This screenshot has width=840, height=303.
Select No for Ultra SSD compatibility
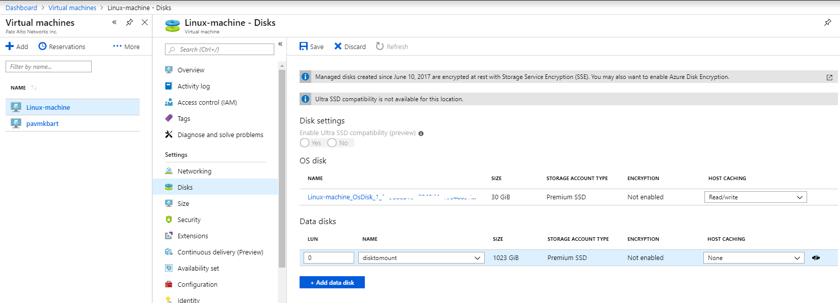coord(332,143)
